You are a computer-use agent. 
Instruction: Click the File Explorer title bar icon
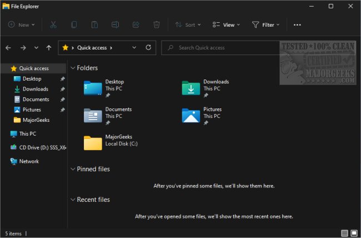(x=6, y=6)
